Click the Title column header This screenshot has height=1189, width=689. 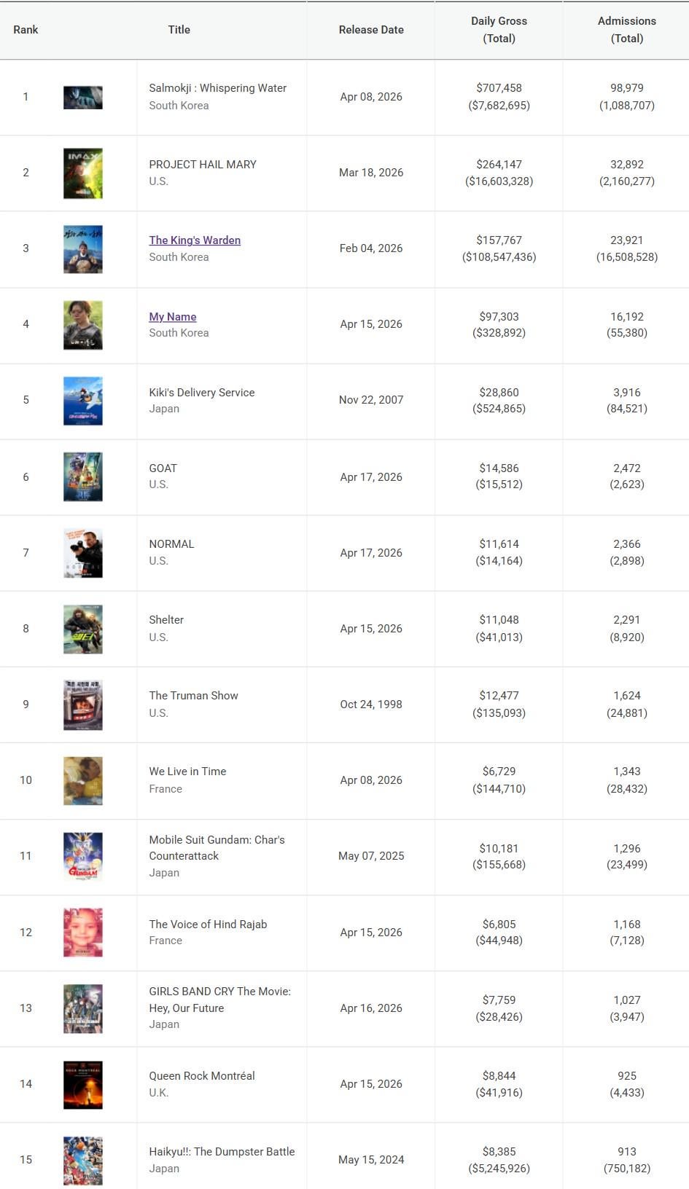(179, 30)
